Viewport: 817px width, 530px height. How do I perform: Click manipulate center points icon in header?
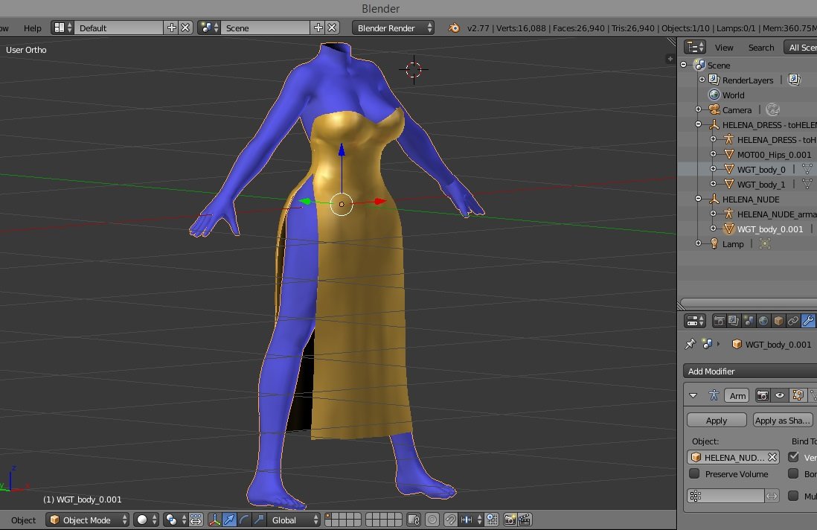[x=196, y=520]
